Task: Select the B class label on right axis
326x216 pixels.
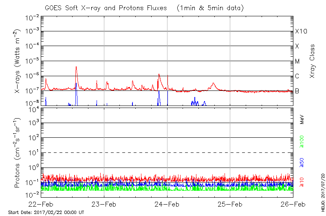Action: click(x=297, y=91)
